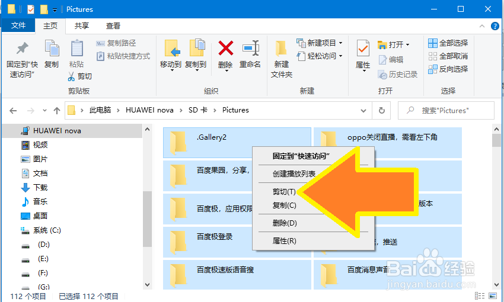The image size is (504, 302).
Task: Go forward with the right arrow
Action: 30,111
